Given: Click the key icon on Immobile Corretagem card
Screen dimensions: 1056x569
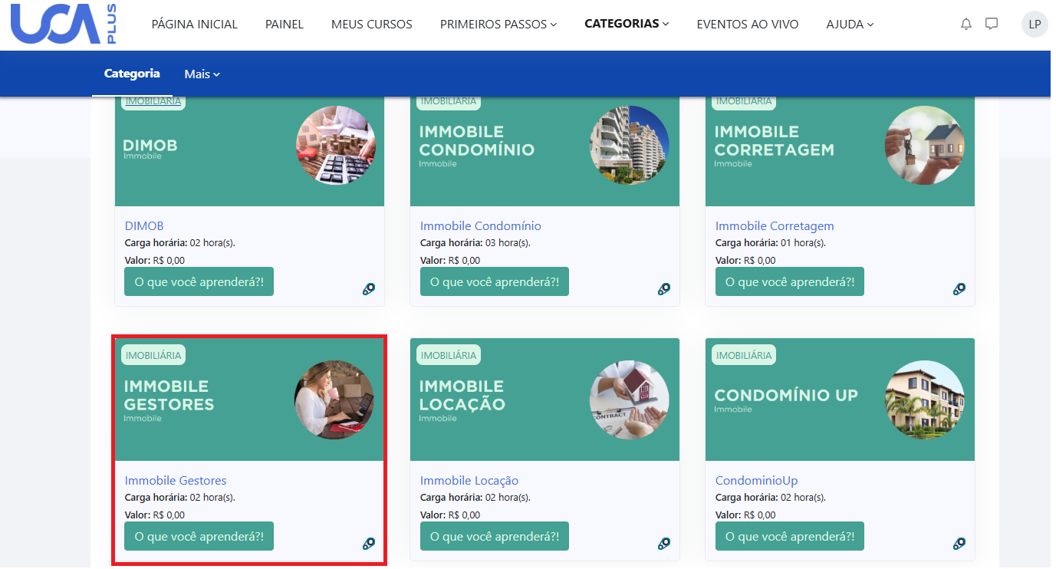Looking at the screenshot, I should pos(959,289).
